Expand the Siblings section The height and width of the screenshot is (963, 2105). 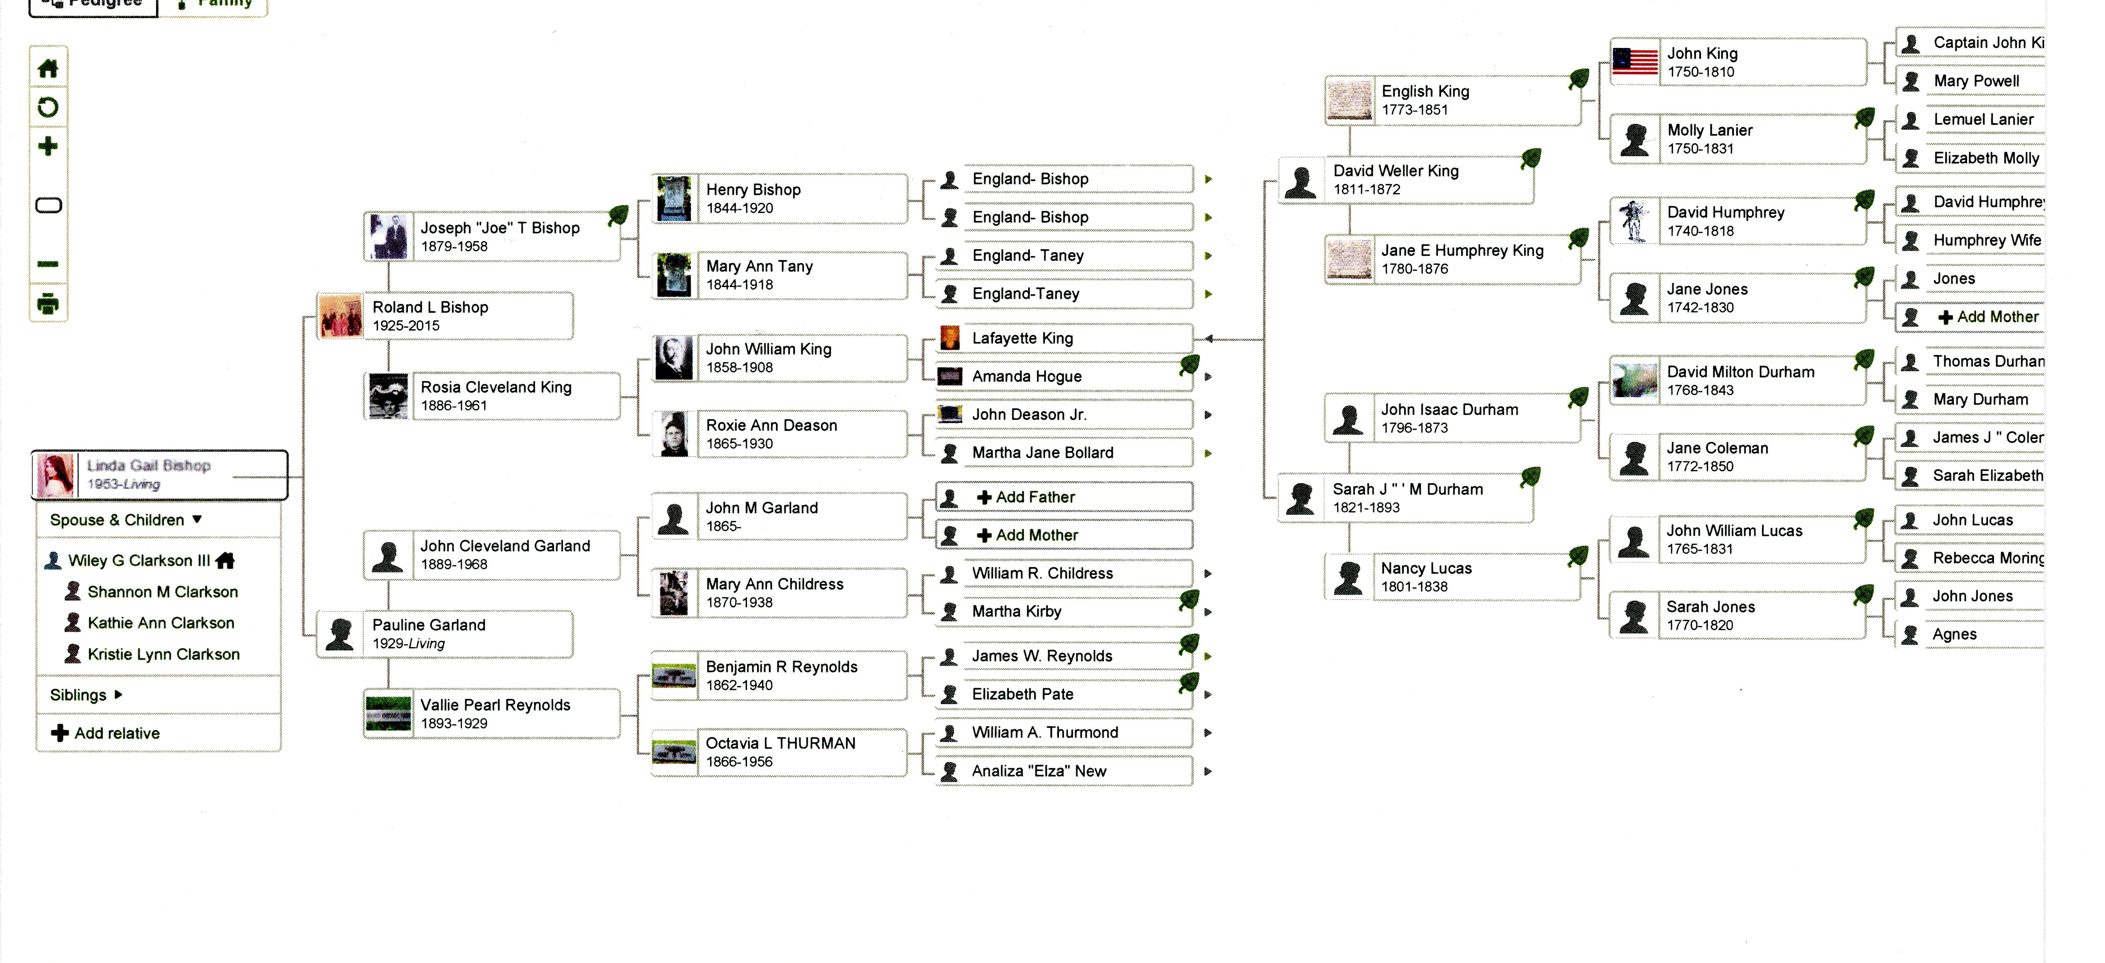pyautogui.click(x=119, y=694)
